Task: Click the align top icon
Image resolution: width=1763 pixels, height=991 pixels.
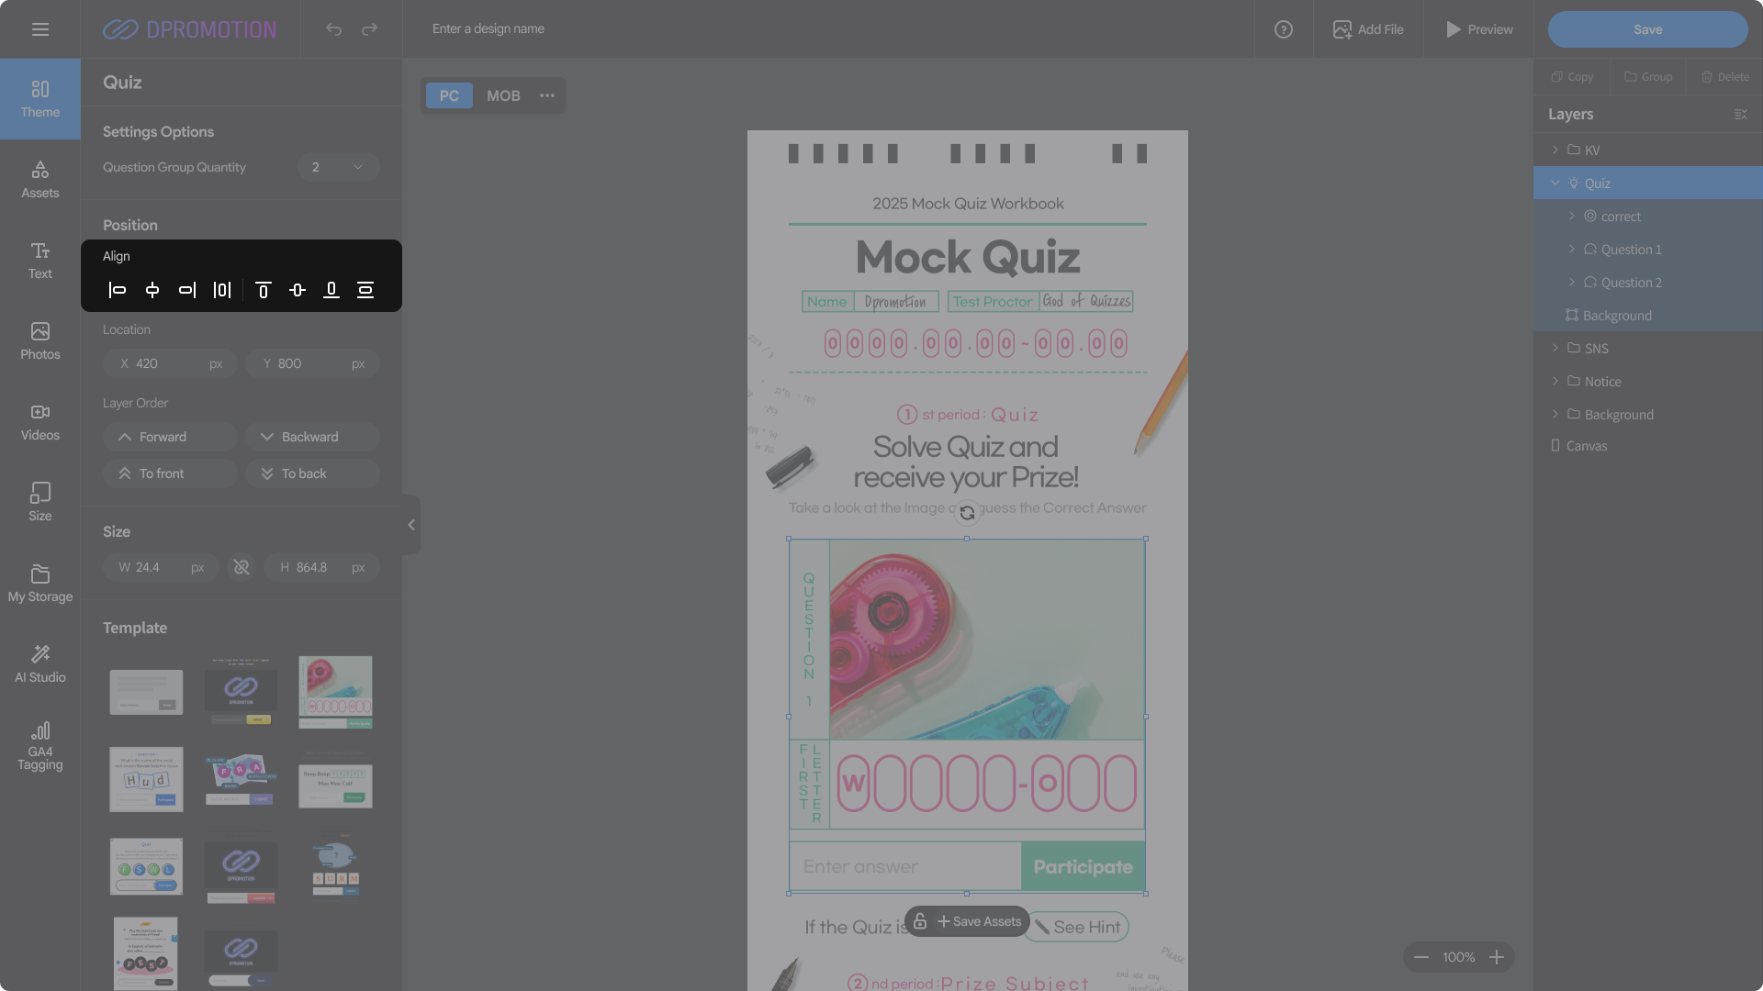Action: [x=263, y=291]
